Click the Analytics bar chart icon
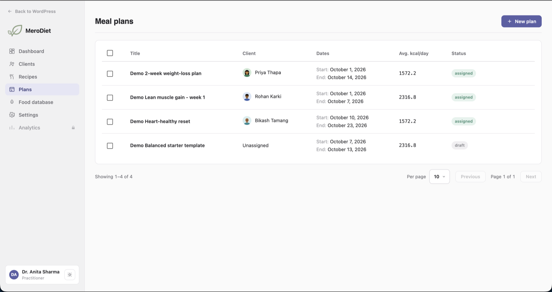 [x=12, y=128]
